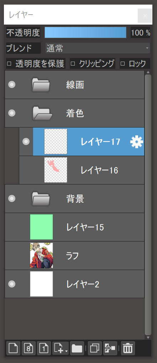Hide the 線画 folder visibility

click(12, 85)
